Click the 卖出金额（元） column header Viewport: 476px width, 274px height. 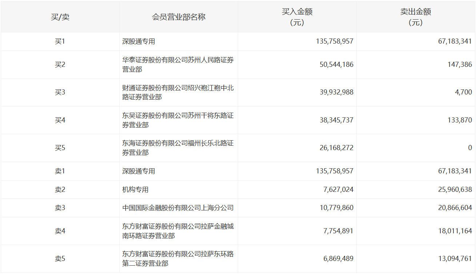(x=416, y=17)
